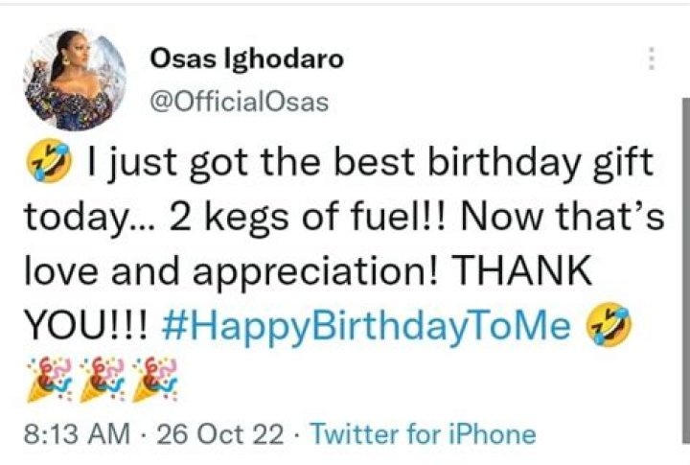The height and width of the screenshot is (465, 690).
Task: Click Osas Ighodaro's profile picture
Action: pyautogui.click(x=75, y=79)
